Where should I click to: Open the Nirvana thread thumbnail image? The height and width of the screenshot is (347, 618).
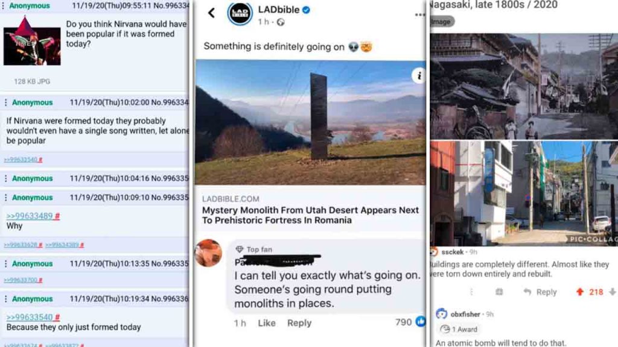click(32, 40)
